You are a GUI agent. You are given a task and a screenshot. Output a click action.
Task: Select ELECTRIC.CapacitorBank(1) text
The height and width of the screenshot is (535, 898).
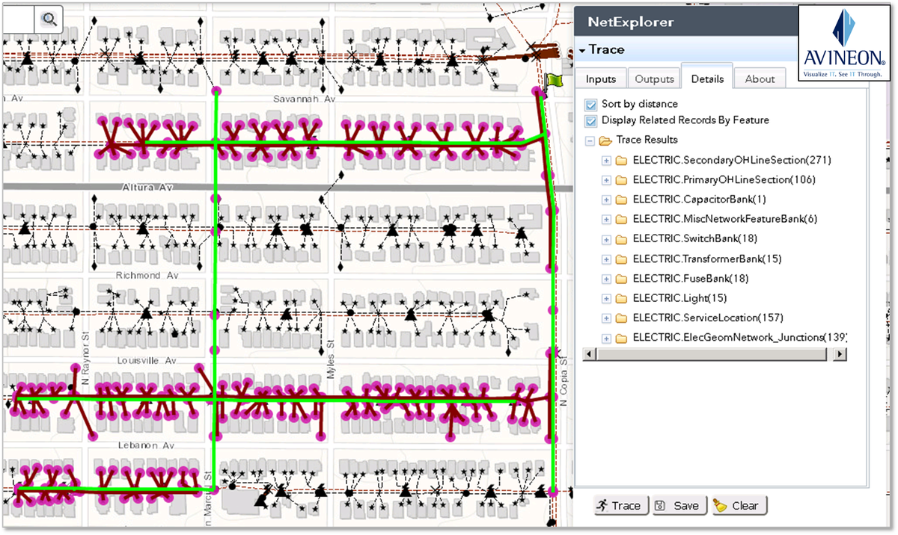(x=699, y=200)
